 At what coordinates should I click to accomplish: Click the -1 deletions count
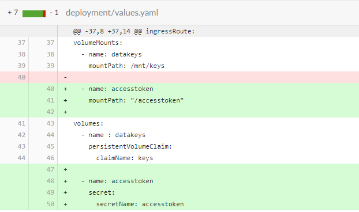pos(54,13)
